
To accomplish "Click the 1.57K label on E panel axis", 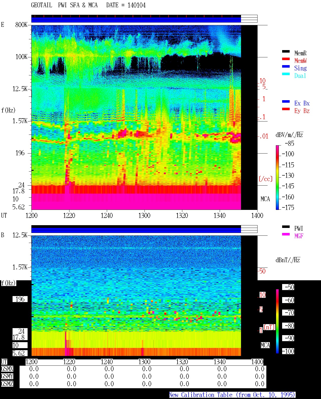I will pyautogui.click(x=20, y=121).
